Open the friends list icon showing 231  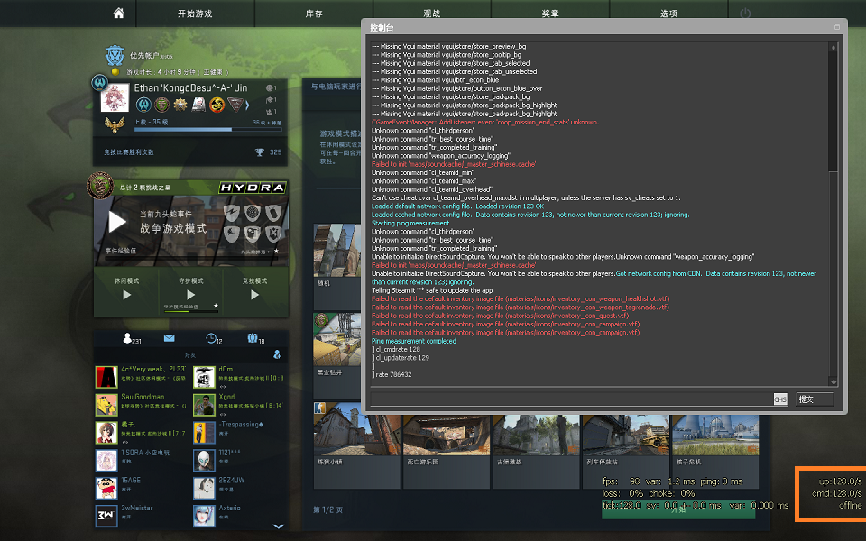coord(131,338)
